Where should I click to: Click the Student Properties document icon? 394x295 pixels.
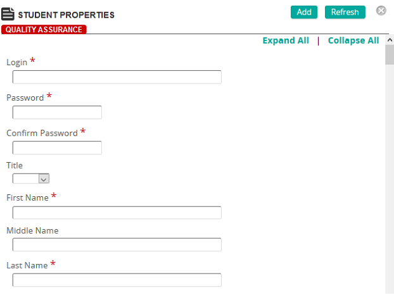[8, 14]
